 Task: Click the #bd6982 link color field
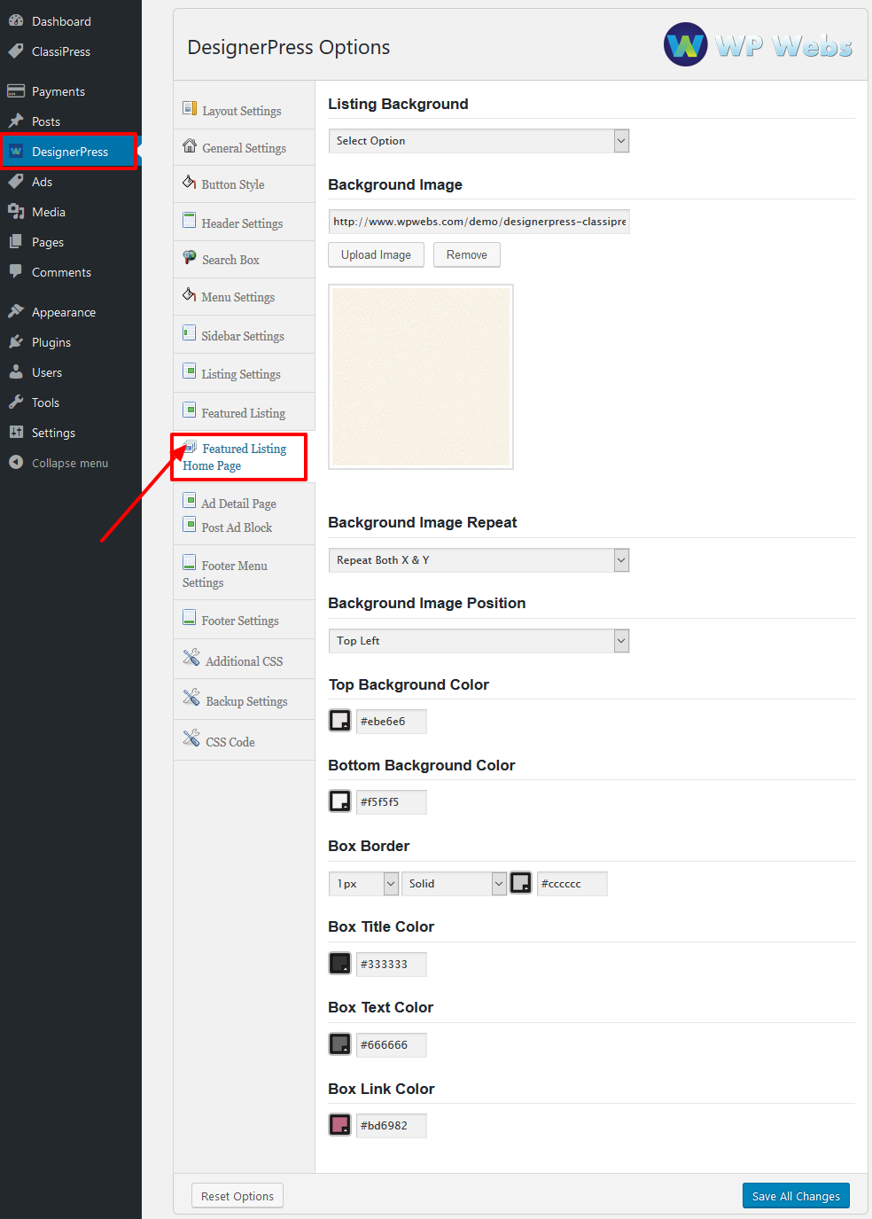coord(391,1126)
